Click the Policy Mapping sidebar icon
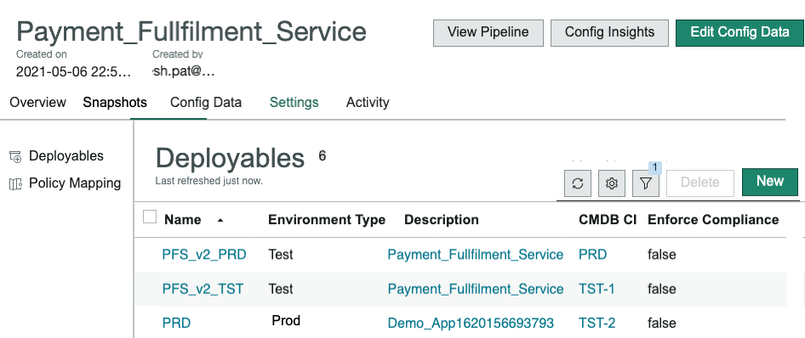The height and width of the screenshot is (338, 805). click(15, 183)
